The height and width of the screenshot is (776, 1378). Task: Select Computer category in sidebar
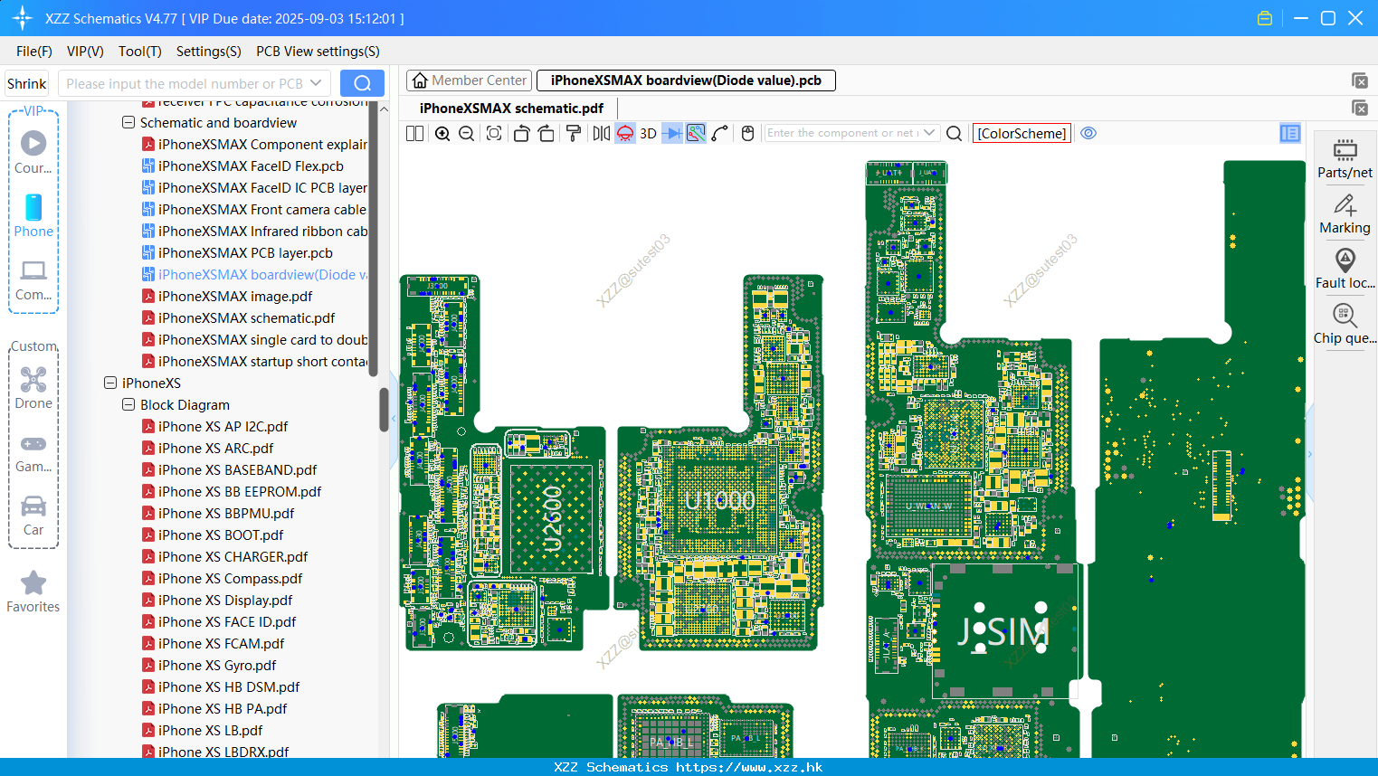(x=33, y=279)
